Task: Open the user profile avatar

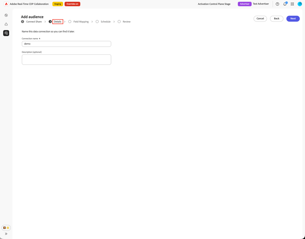Action: [300, 4]
